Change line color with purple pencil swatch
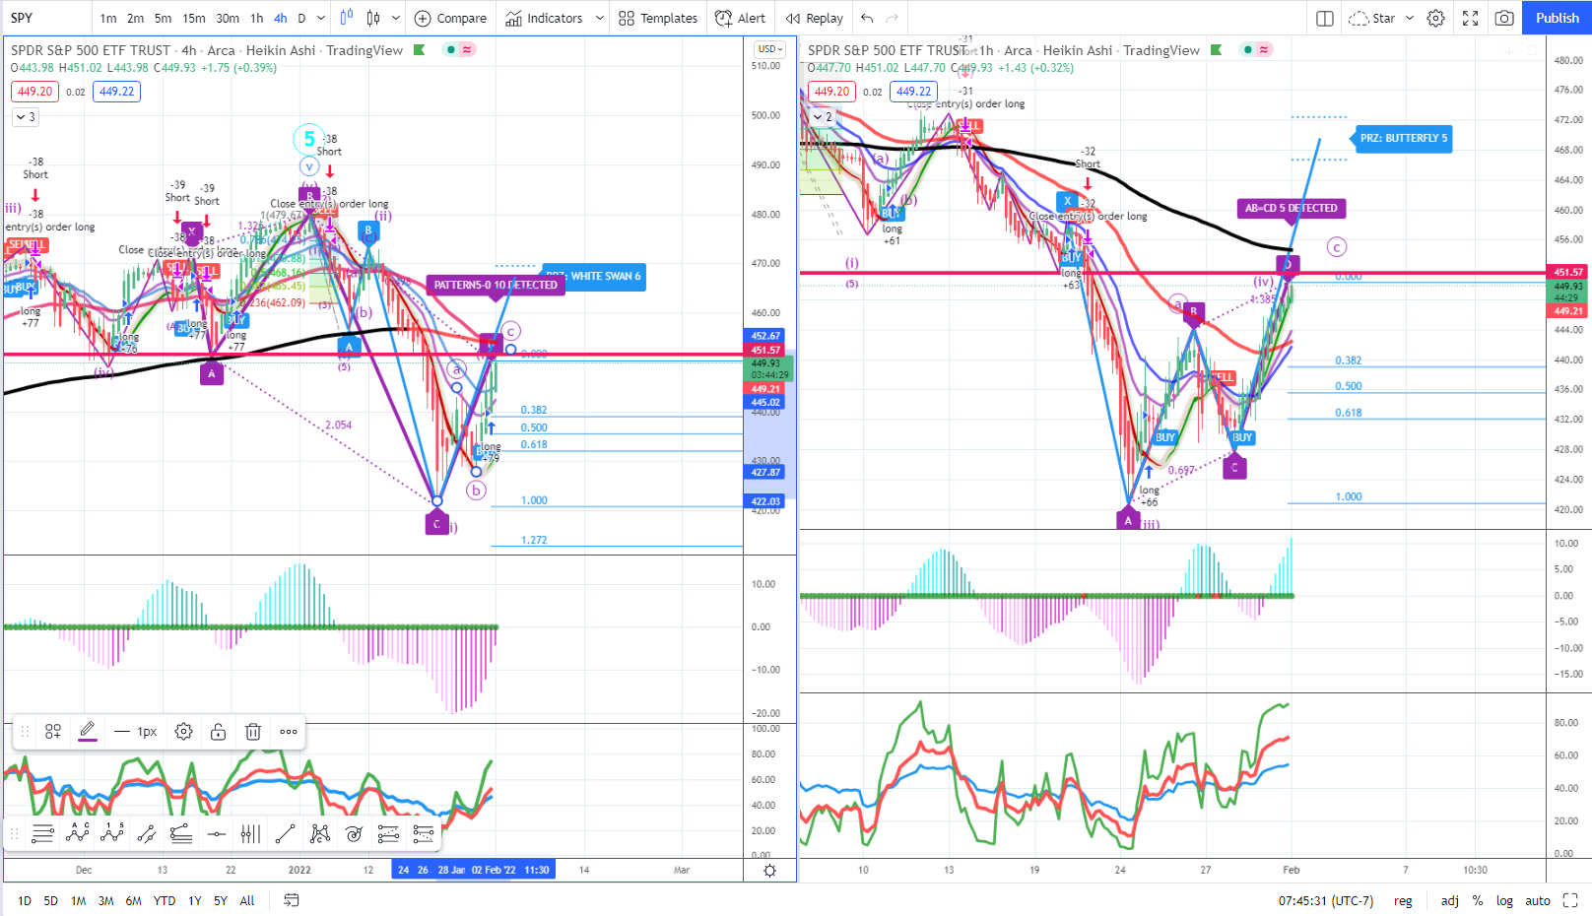This screenshot has width=1592, height=916. click(88, 731)
